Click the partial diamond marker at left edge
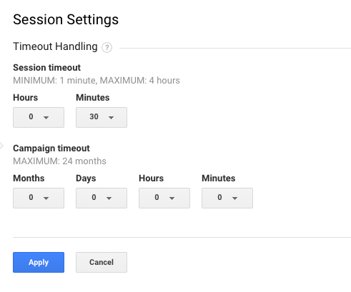 pyautogui.click(x=1, y=146)
